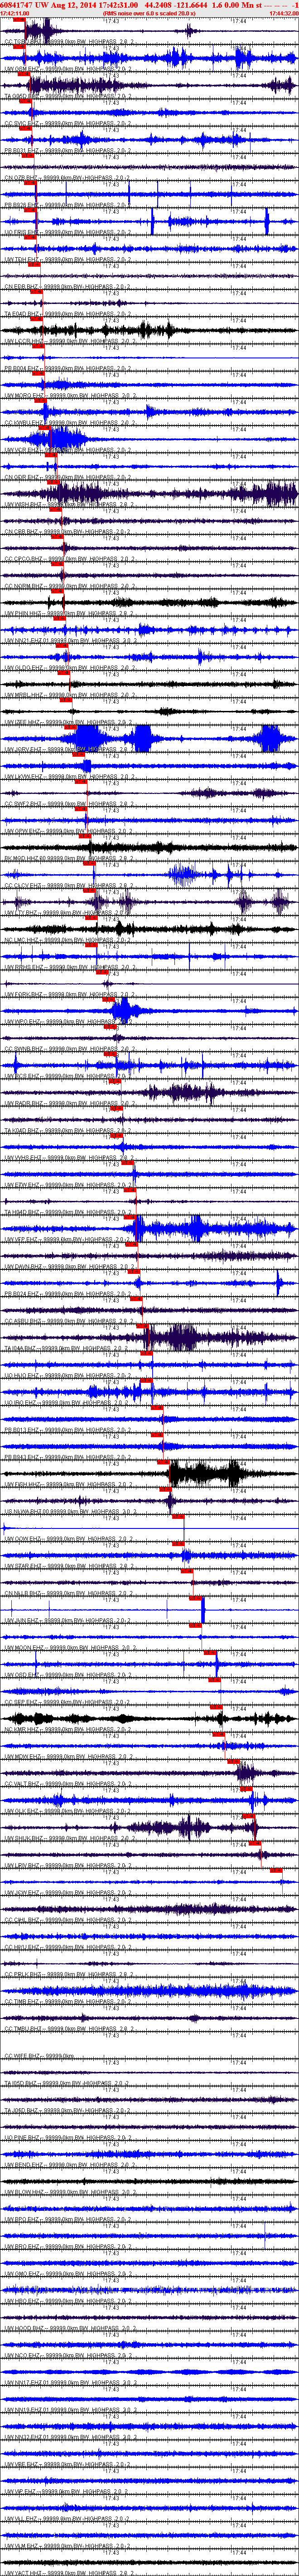Select the UW FISH HHZ trace label
This screenshot has height=2576, width=299.
(x=67, y=1485)
